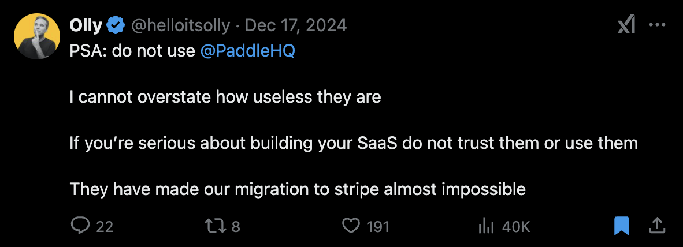The height and width of the screenshot is (247, 683).
Task: Click the 8 reposts count
Action: (236, 227)
